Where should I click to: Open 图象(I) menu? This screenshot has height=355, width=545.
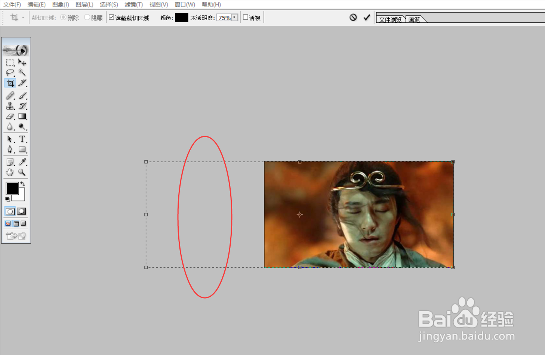tap(61, 4)
